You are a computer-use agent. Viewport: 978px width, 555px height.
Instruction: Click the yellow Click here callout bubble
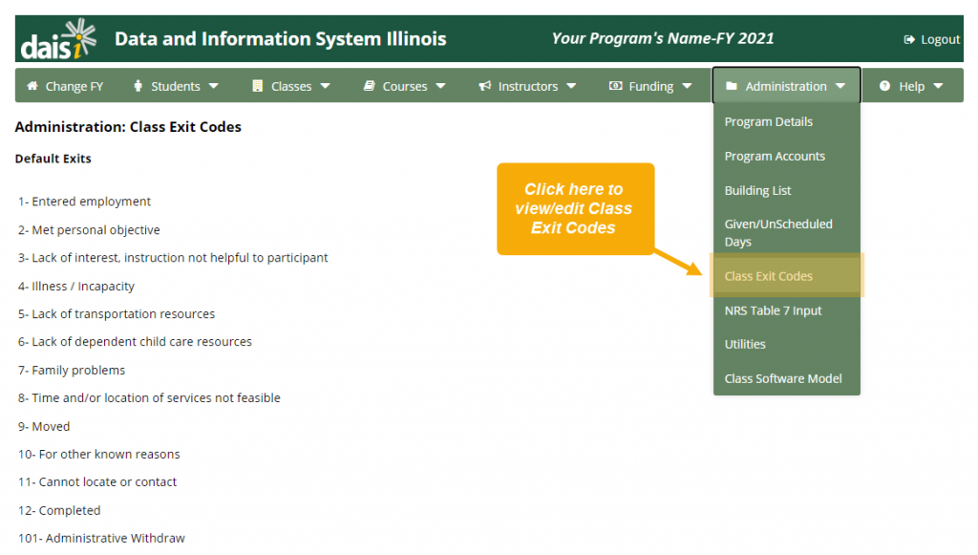pos(575,208)
